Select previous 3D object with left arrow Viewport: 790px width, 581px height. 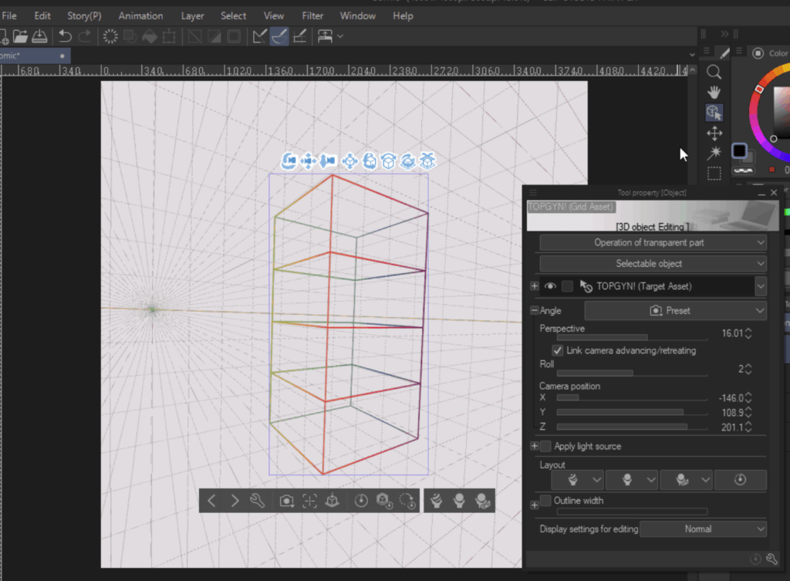point(212,501)
